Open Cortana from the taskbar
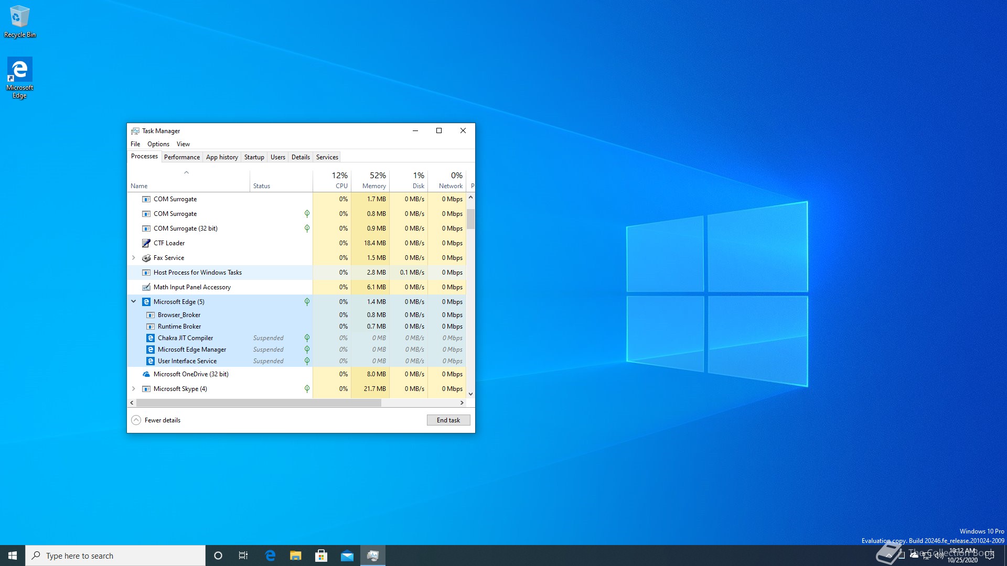1007x566 pixels. (218, 556)
